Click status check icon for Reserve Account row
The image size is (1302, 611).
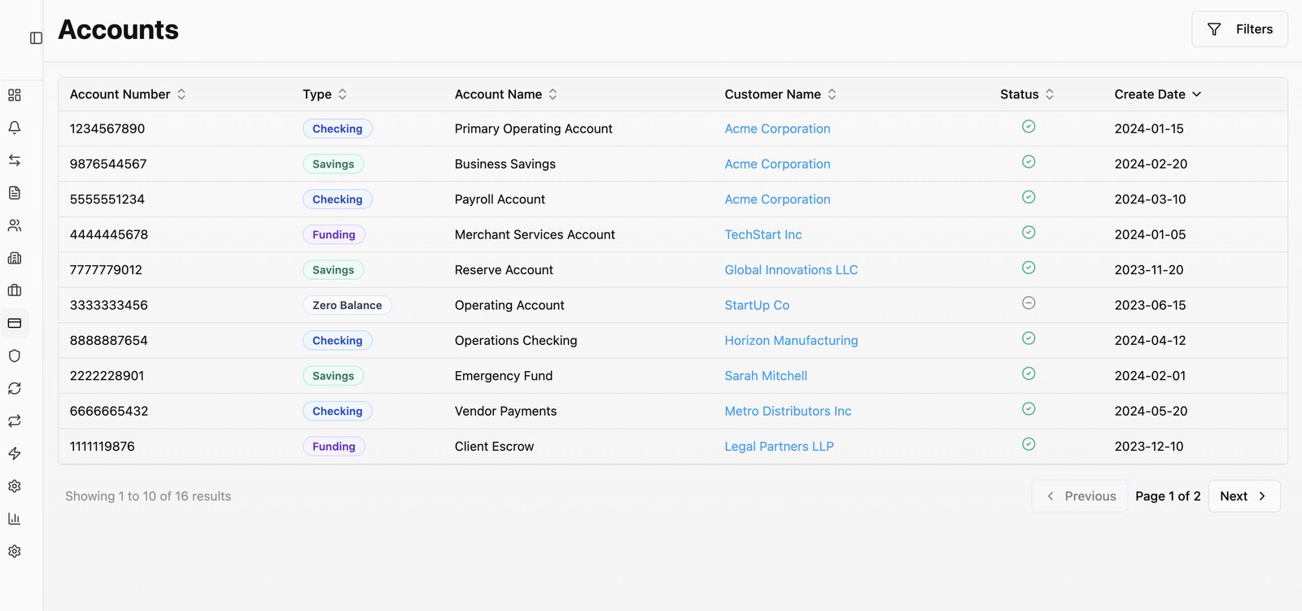coord(1029,268)
